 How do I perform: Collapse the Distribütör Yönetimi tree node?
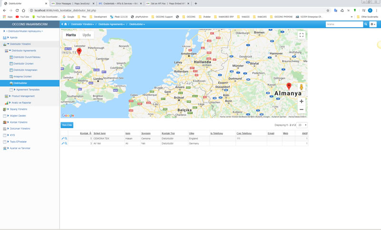(x=8, y=44)
